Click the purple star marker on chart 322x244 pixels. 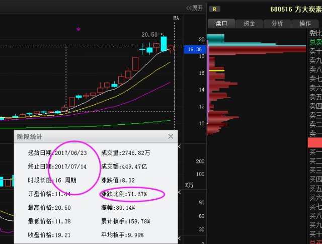tap(78, 30)
